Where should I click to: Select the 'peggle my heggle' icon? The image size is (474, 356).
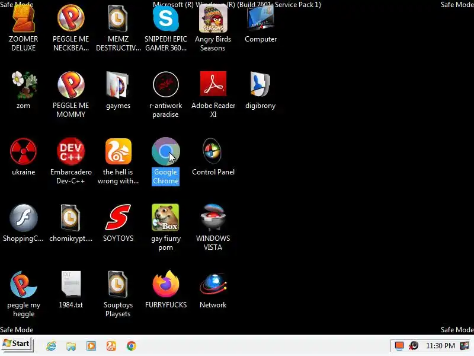(x=23, y=285)
